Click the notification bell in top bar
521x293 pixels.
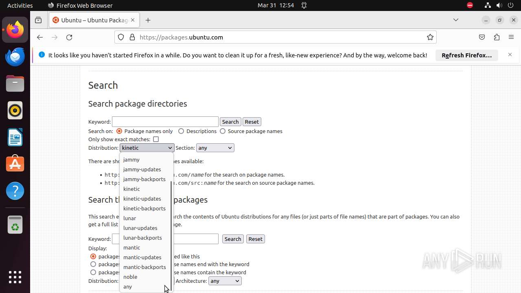click(304, 5)
